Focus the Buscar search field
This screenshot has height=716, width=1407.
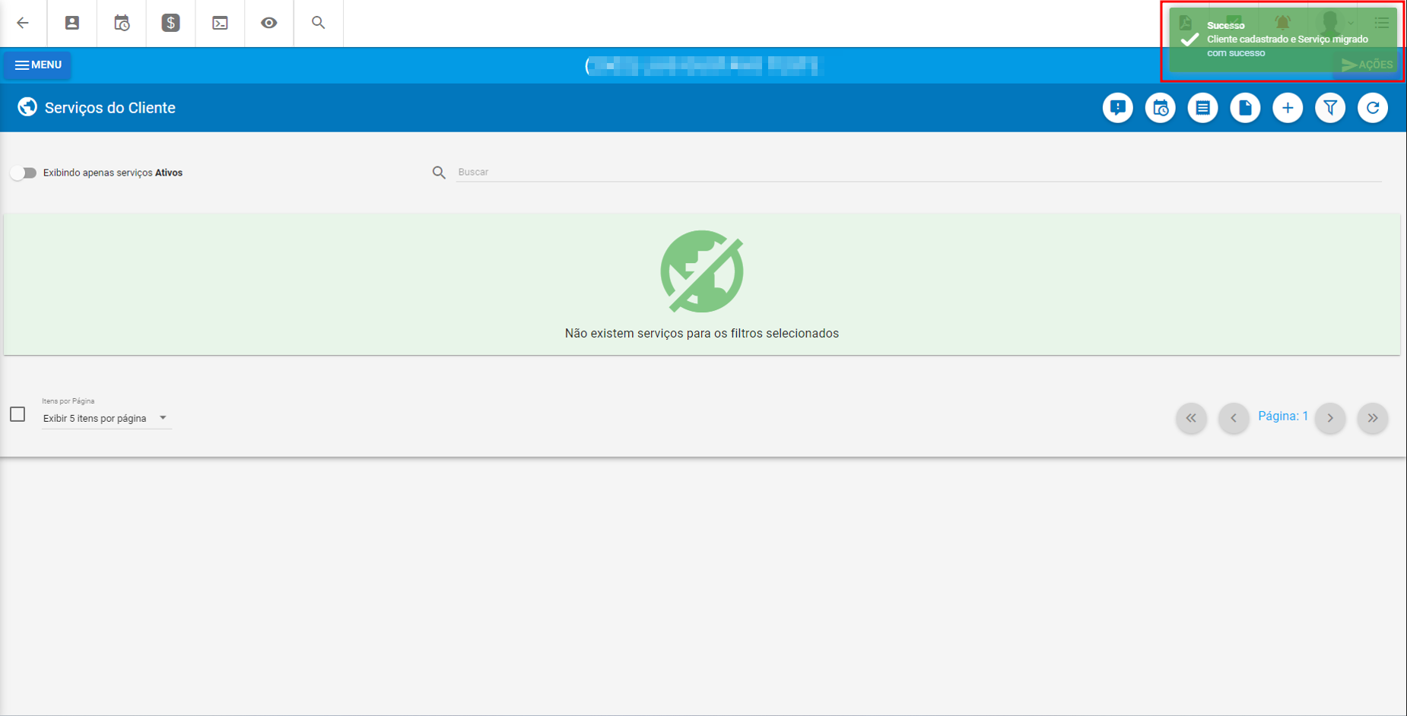click(919, 173)
